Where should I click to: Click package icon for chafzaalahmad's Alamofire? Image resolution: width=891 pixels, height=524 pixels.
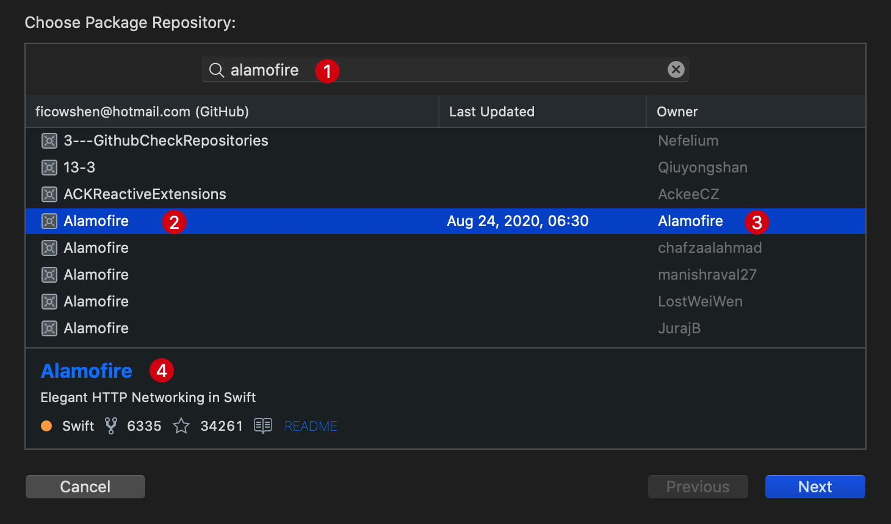(x=49, y=248)
